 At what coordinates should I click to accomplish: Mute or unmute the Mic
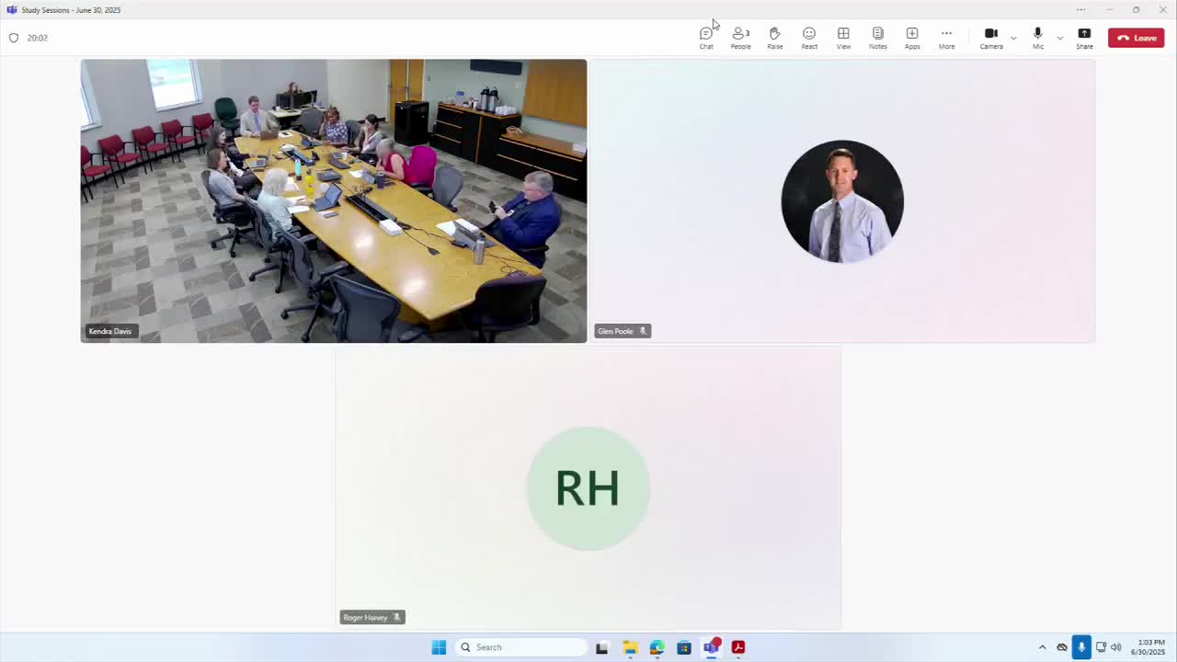[1037, 37]
